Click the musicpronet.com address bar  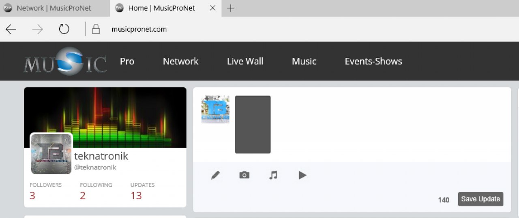pos(139,29)
